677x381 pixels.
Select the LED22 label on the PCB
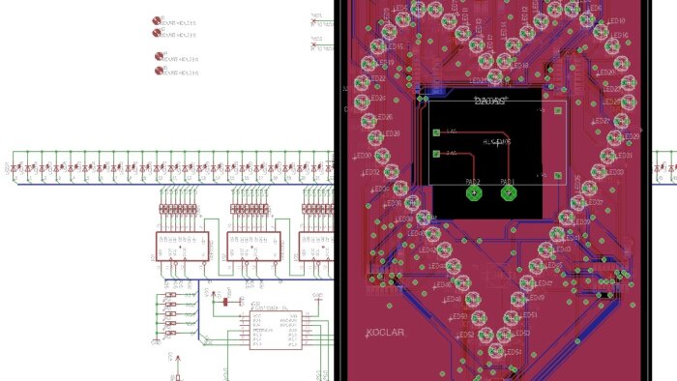coord(377,78)
